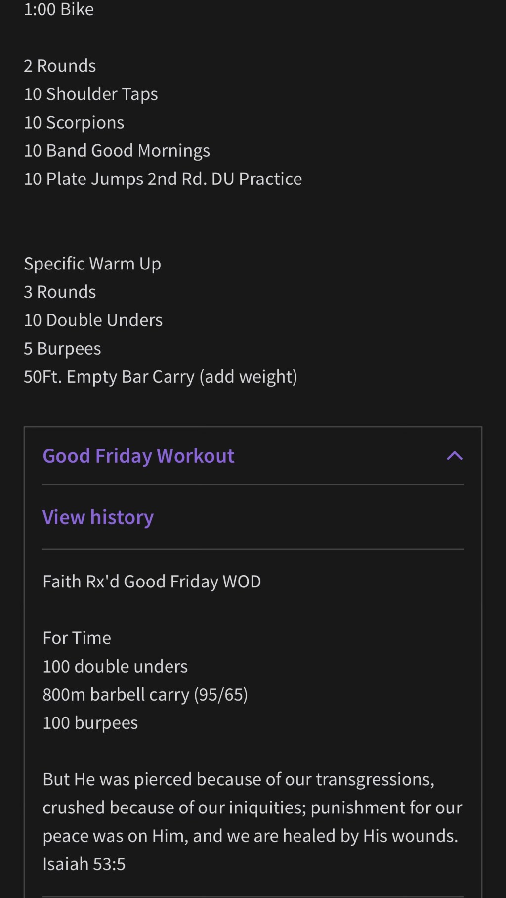Click the 10 Double Unders line
Screen dimensions: 506x898
coord(93,320)
